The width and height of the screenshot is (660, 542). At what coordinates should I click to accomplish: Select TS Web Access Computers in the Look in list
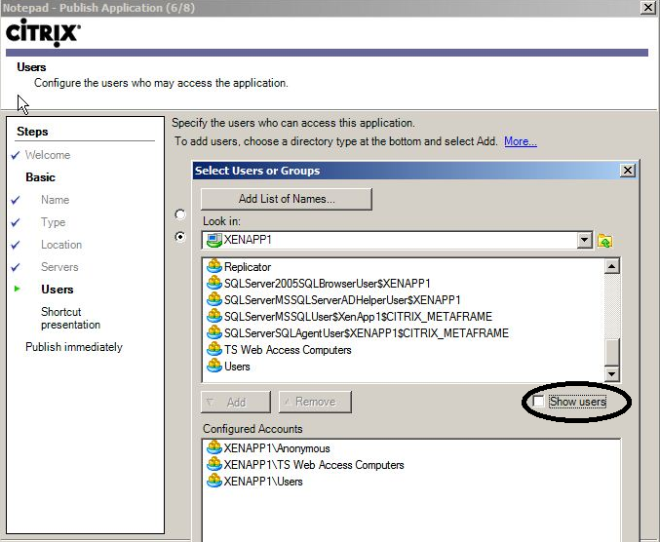coord(288,350)
